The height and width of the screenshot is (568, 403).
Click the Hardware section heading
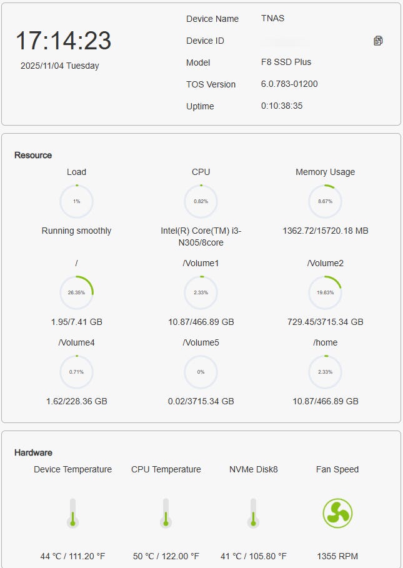click(33, 452)
